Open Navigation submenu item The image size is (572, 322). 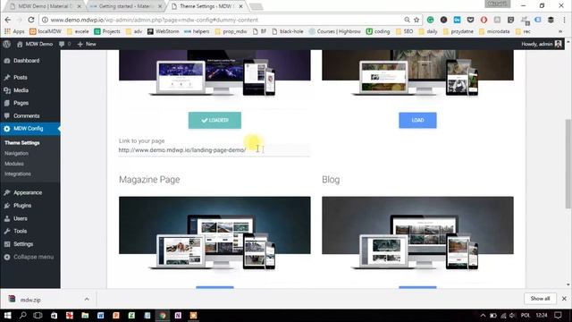(x=16, y=153)
